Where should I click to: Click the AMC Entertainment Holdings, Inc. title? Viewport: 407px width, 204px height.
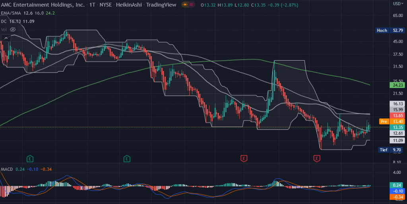42,5
